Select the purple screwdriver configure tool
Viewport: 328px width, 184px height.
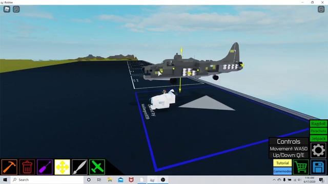[45, 167]
